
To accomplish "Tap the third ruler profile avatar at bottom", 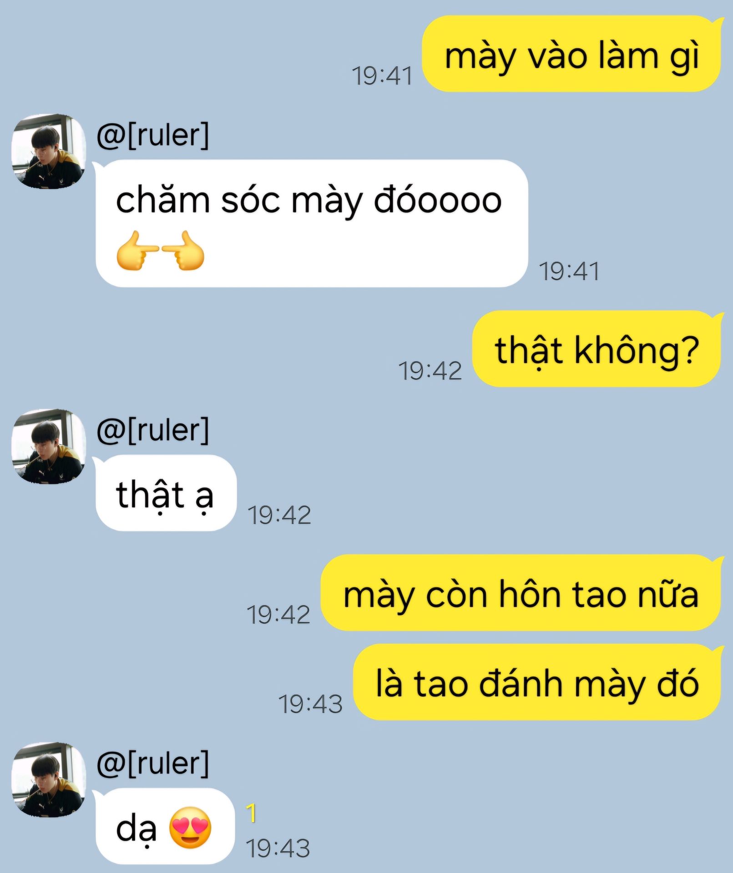I will 49,780.
